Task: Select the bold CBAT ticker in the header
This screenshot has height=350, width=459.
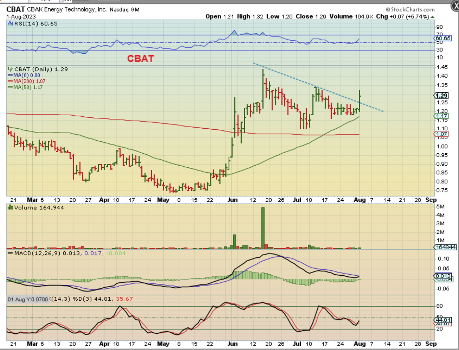Action: point(16,9)
